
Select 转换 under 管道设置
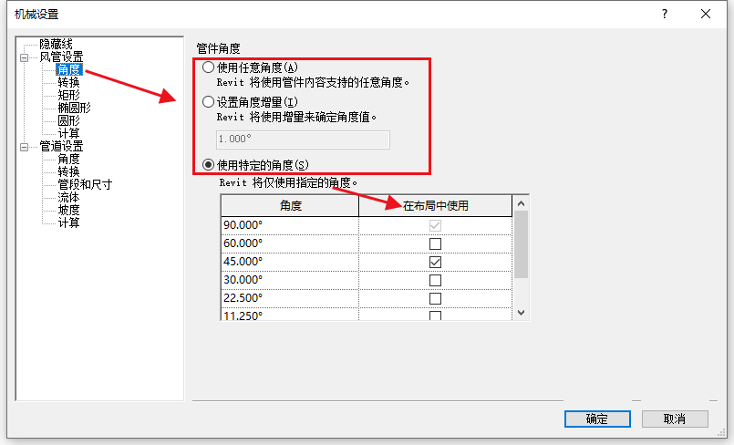[68, 171]
